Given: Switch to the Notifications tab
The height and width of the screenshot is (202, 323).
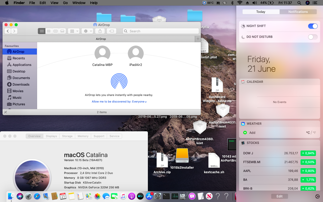Looking at the screenshot, I should point(298,12).
